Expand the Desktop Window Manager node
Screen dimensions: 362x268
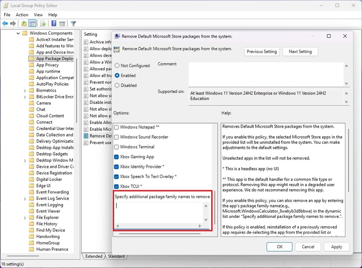25,161
